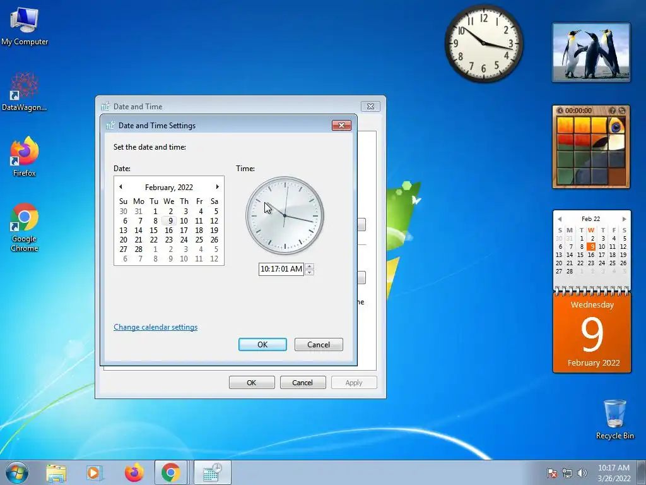
Task: Open Windows Media Player taskbar icon
Action: 95,473
